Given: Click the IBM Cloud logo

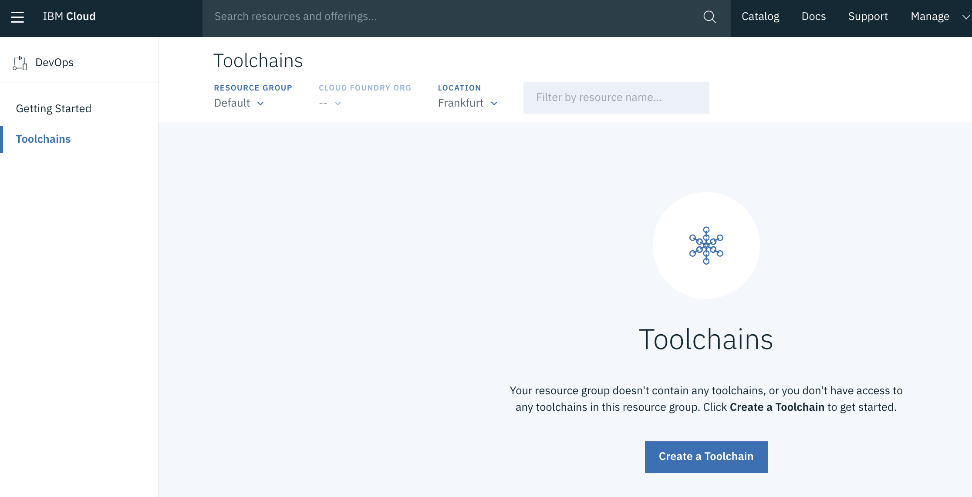Looking at the screenshot, I should click(x=69, y=17).
